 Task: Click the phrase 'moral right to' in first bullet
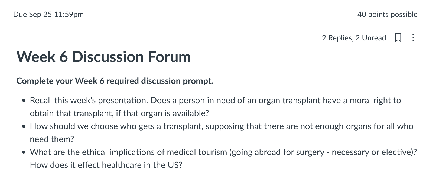tap(375, 101)
